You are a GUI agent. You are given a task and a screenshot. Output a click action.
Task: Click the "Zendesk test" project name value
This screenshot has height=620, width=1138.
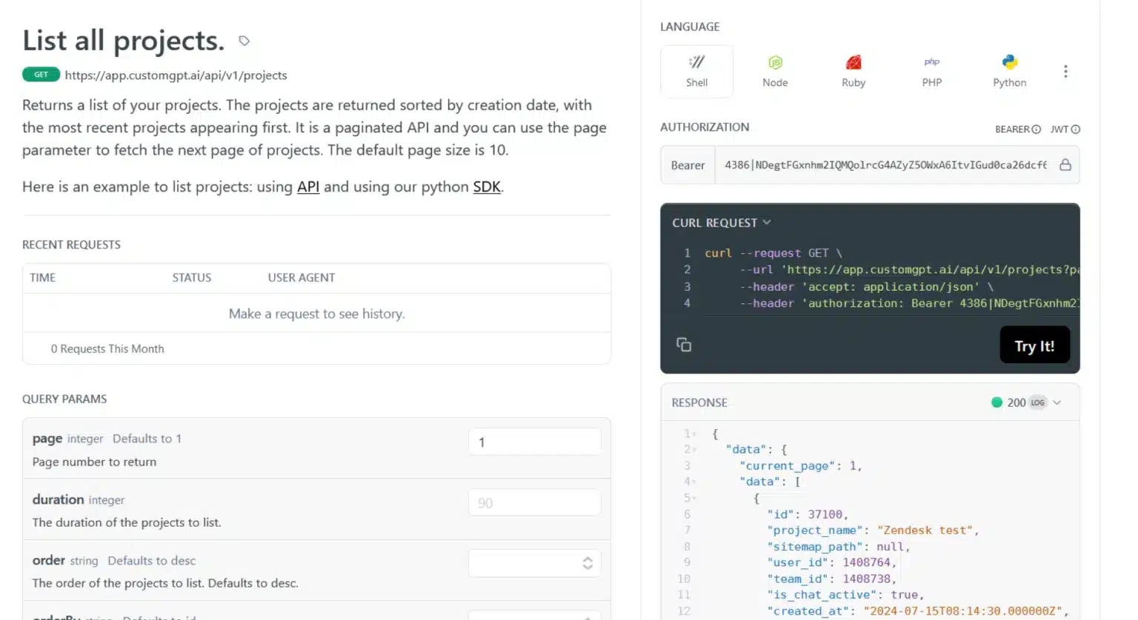point(925,530)
